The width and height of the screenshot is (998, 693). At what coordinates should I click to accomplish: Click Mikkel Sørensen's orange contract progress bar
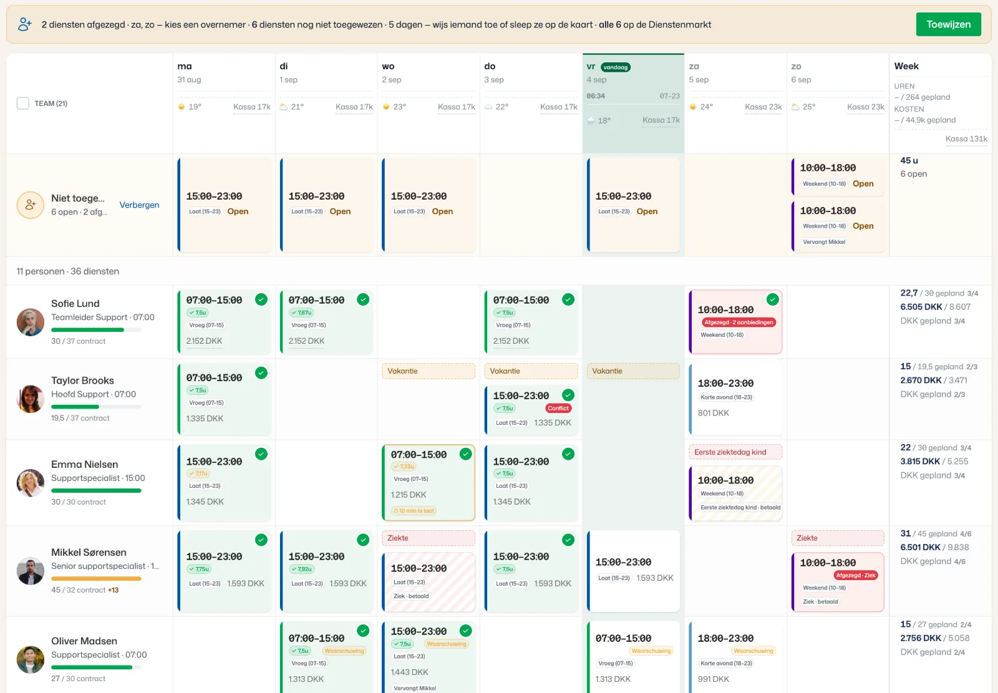click(x=96, y=579)
